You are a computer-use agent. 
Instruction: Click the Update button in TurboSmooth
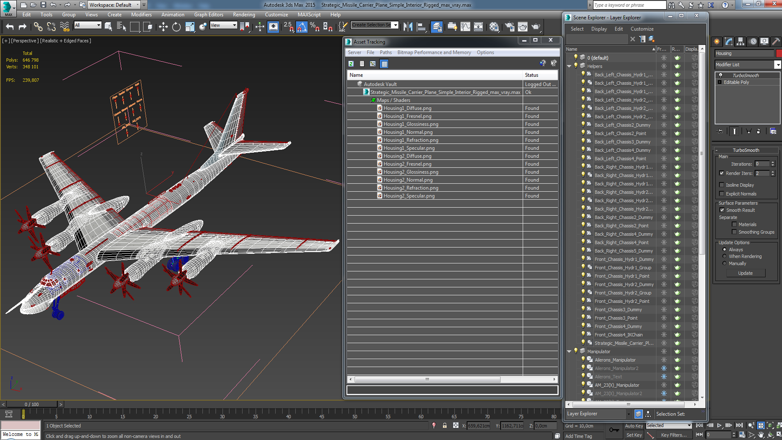pyautogui.click(x=745, y=273)
